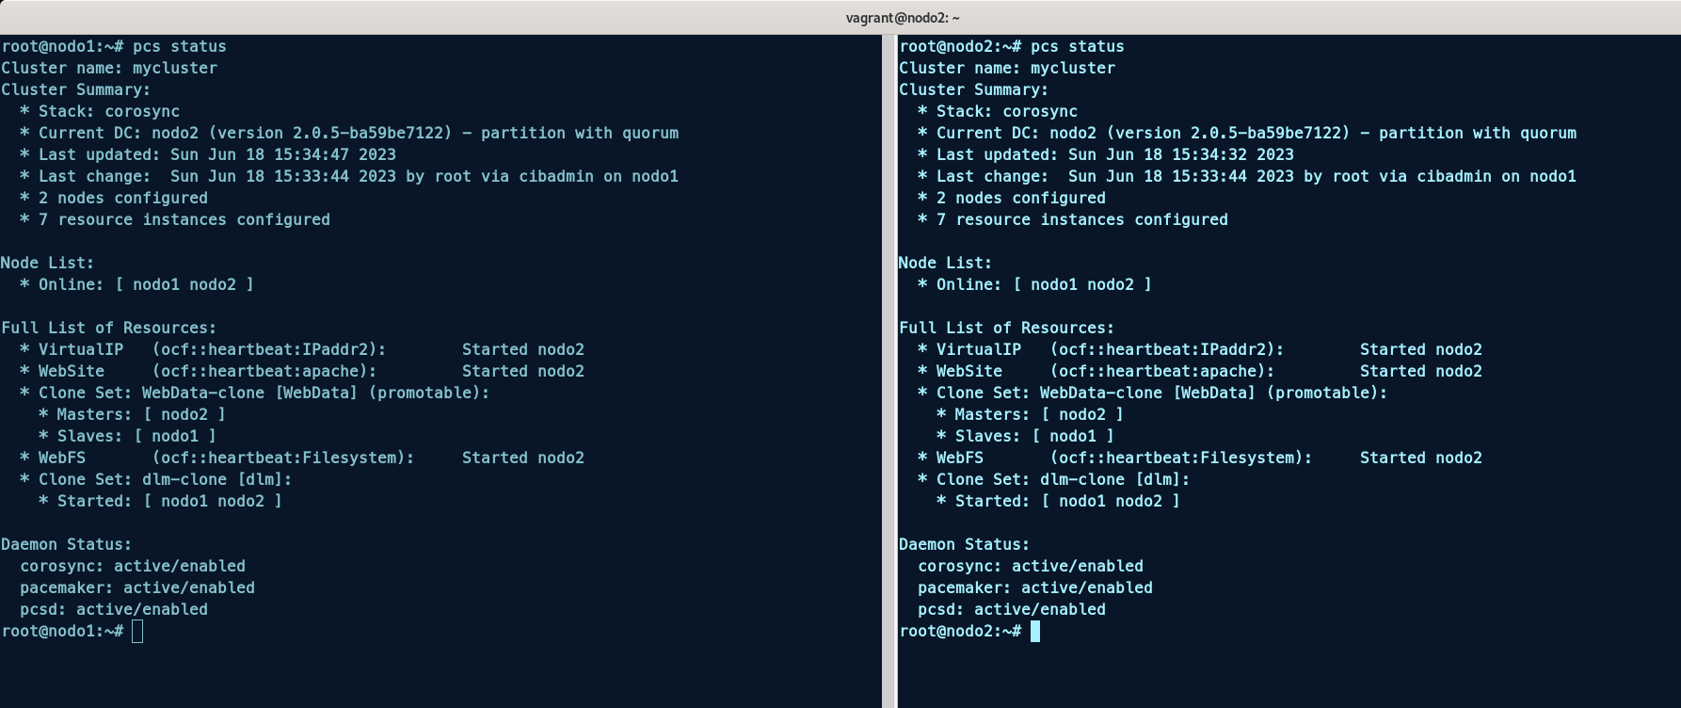Image resolution: width=1681 pixels, height=708 pixels.
Task: Click "7 resource instances configured" in right pane
Action: 1081,220
